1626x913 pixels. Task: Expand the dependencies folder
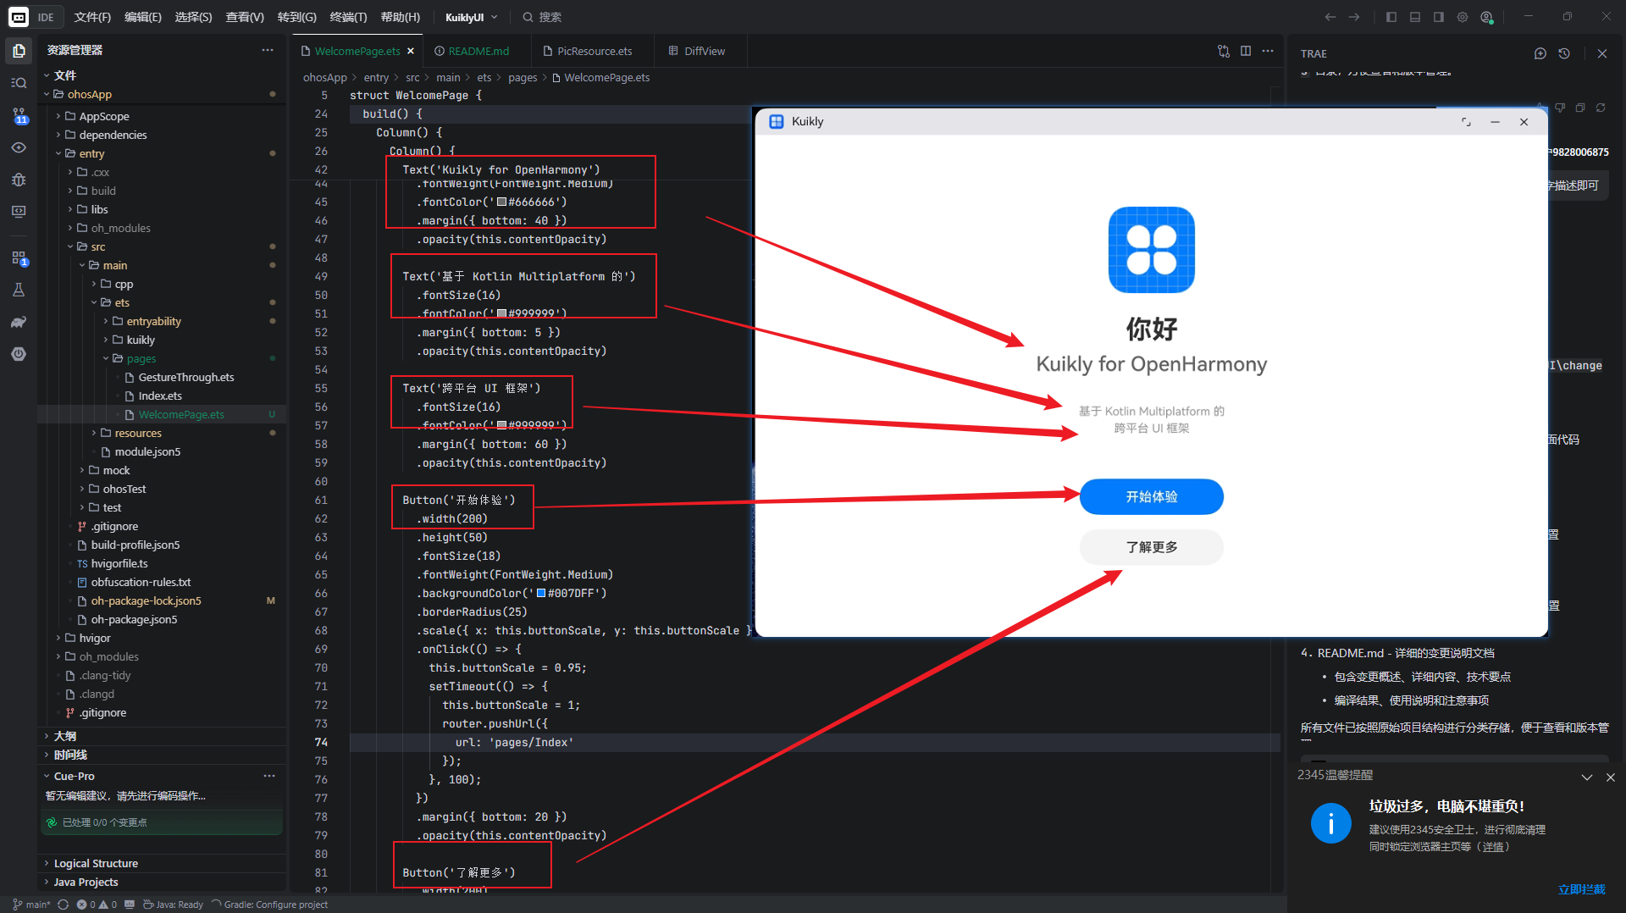[x=58, y=135]
